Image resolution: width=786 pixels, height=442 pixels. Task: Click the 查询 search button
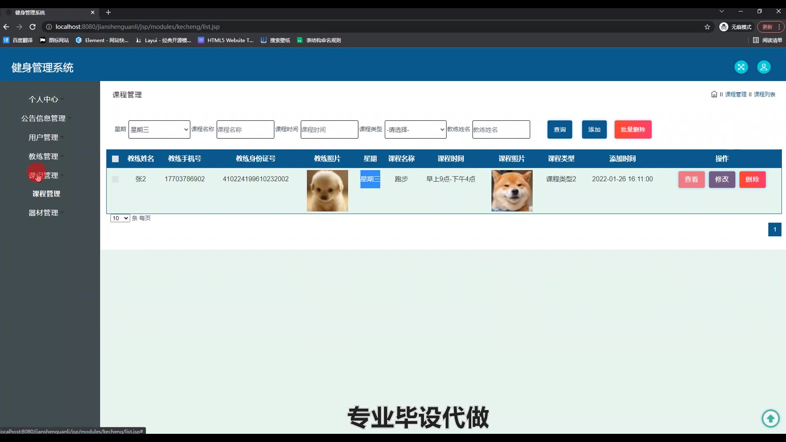(560, 129)
